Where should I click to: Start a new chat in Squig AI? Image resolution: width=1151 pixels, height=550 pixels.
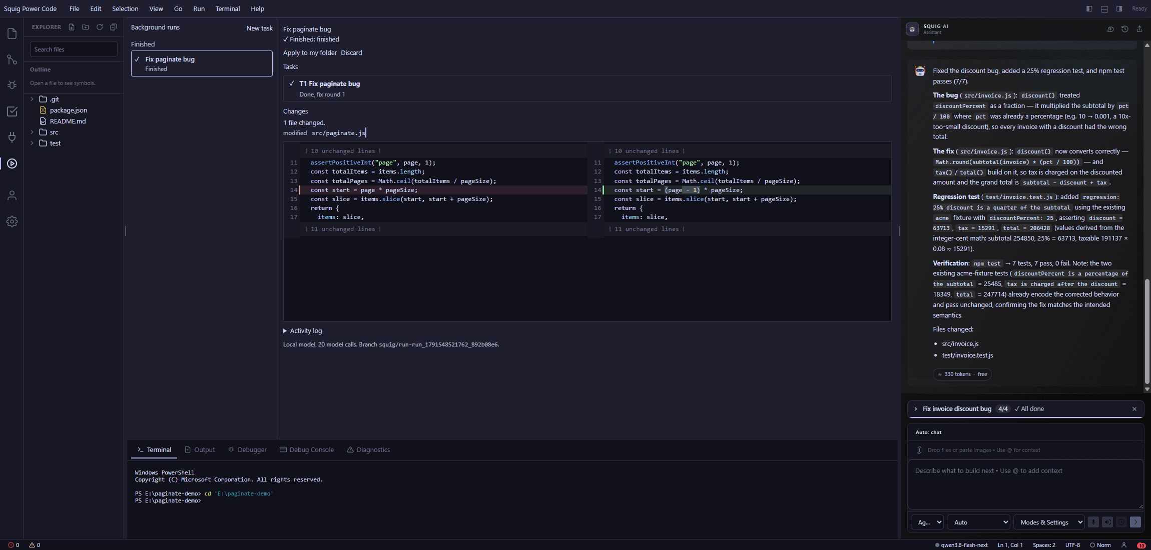tap(1110, 29)
